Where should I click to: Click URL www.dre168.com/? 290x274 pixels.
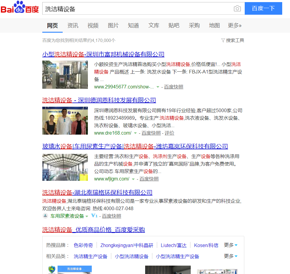coord(113,133)
